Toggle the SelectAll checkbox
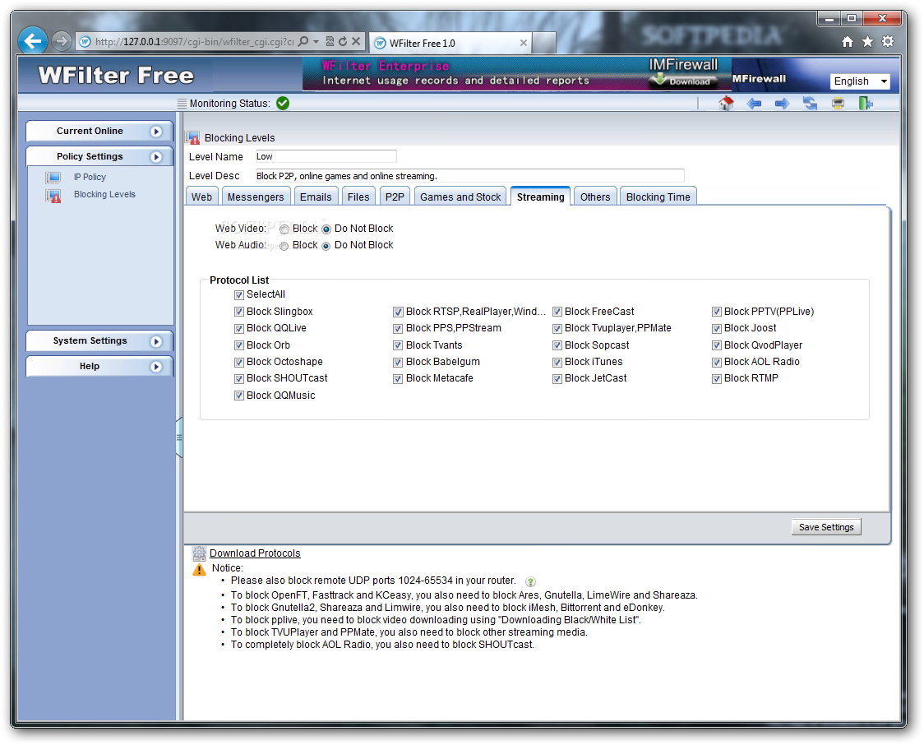 coord(238,294)
